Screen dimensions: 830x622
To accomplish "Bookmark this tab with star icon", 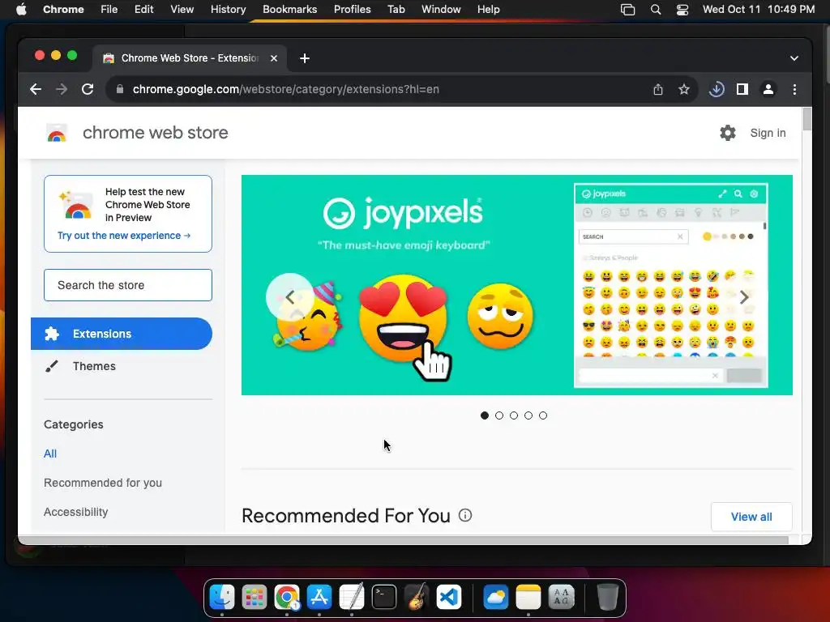I will pos(684,89).
